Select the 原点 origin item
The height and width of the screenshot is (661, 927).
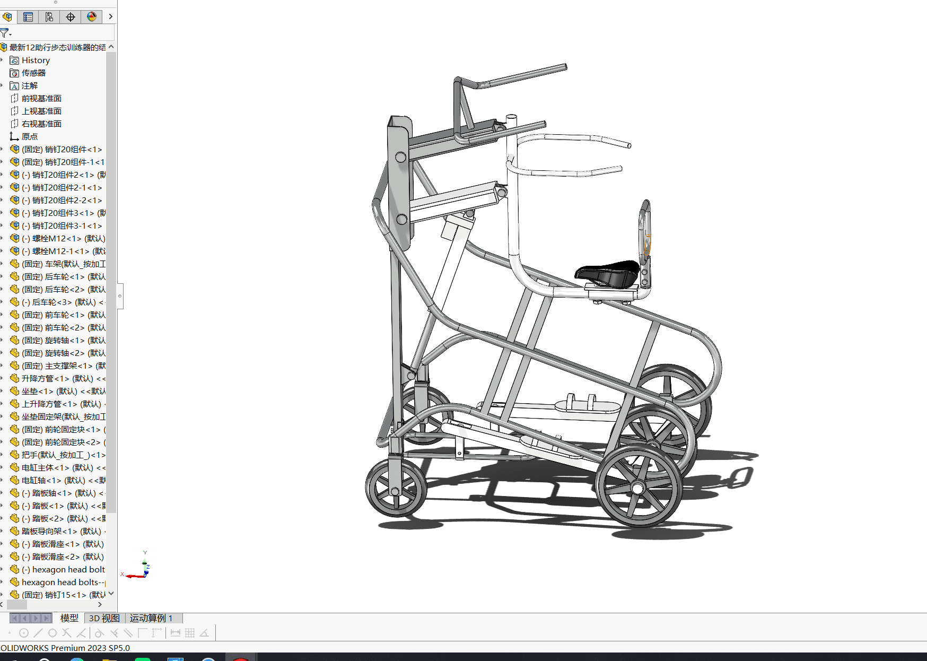(x=30, y=137)
